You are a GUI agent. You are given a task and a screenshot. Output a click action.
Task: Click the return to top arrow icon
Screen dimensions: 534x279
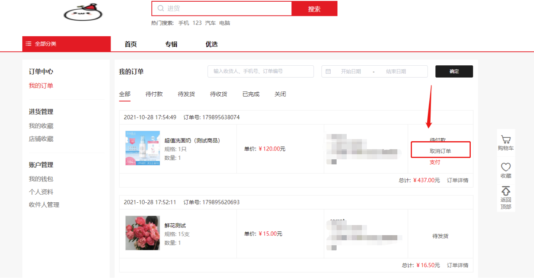click(505, 191)
